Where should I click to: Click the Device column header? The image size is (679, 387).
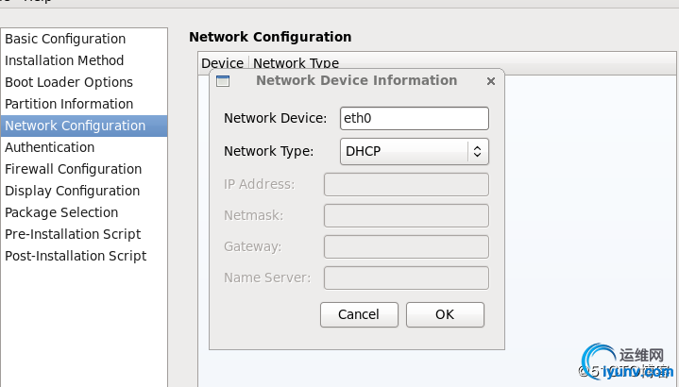coord(223,63)
